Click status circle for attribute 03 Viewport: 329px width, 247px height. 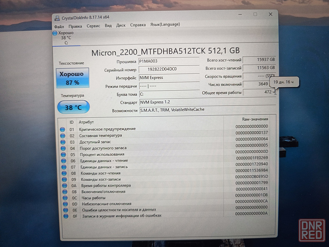[x=63, y=142]
